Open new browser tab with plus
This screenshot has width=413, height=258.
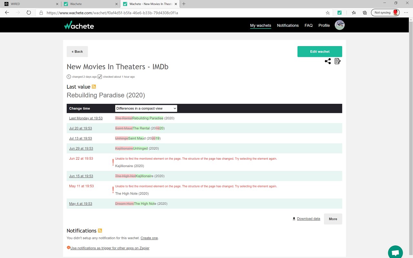(x=184, y=4)
